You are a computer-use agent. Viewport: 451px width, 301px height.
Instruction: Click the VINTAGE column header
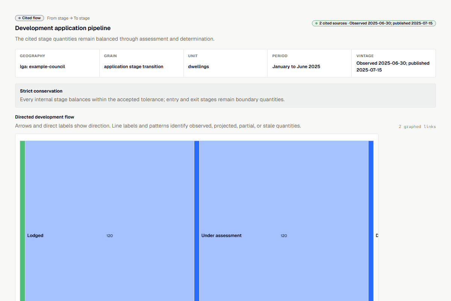click(365, 56)
